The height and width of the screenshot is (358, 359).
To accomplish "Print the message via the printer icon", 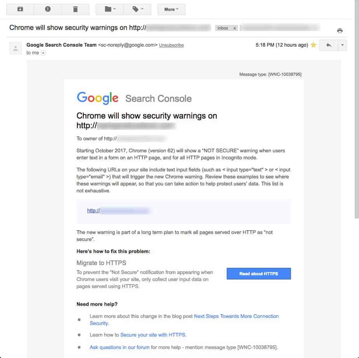I will [340, 31].
